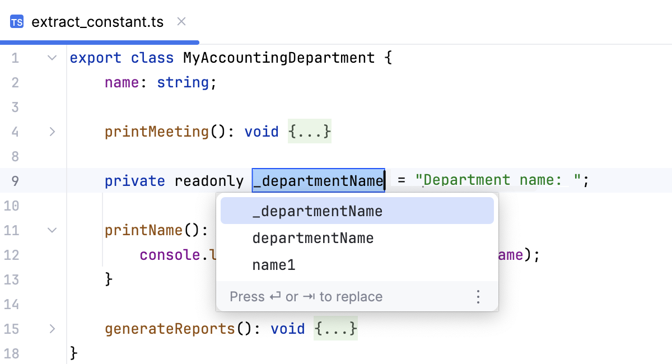672x364 pixels.
Task: Switch to the extract_constant.ts editor tab
Action: coord(98,21)
